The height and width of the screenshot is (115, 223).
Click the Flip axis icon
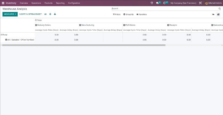tap(46, 14)
